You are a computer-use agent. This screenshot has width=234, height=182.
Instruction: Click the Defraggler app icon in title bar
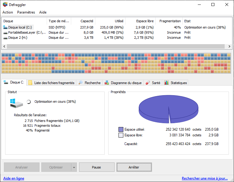coord(5,5)
